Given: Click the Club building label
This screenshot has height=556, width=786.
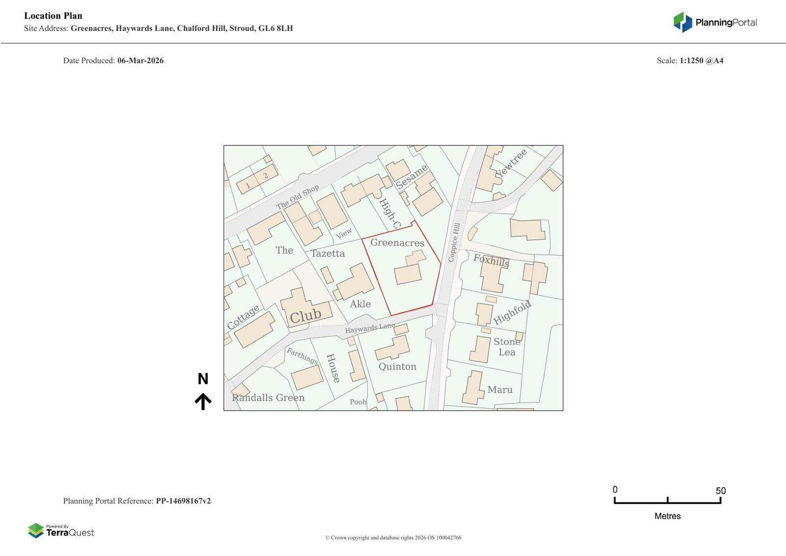Looking at the screenshot, I should tap(305, 316).
